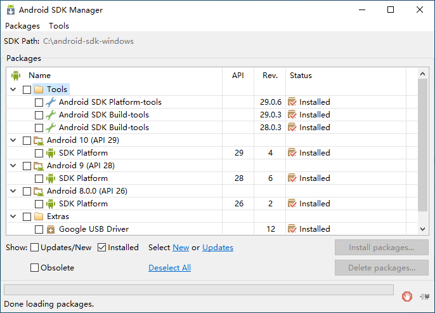Viewport: 435px width, 313px height.
Task: Click the Android 9 (API 28) folder icon
Action: pos(39,166)
